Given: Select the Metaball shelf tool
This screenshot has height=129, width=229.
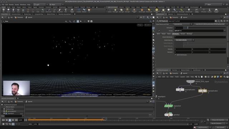Looking at the screenshot, I should pos(84,10).
